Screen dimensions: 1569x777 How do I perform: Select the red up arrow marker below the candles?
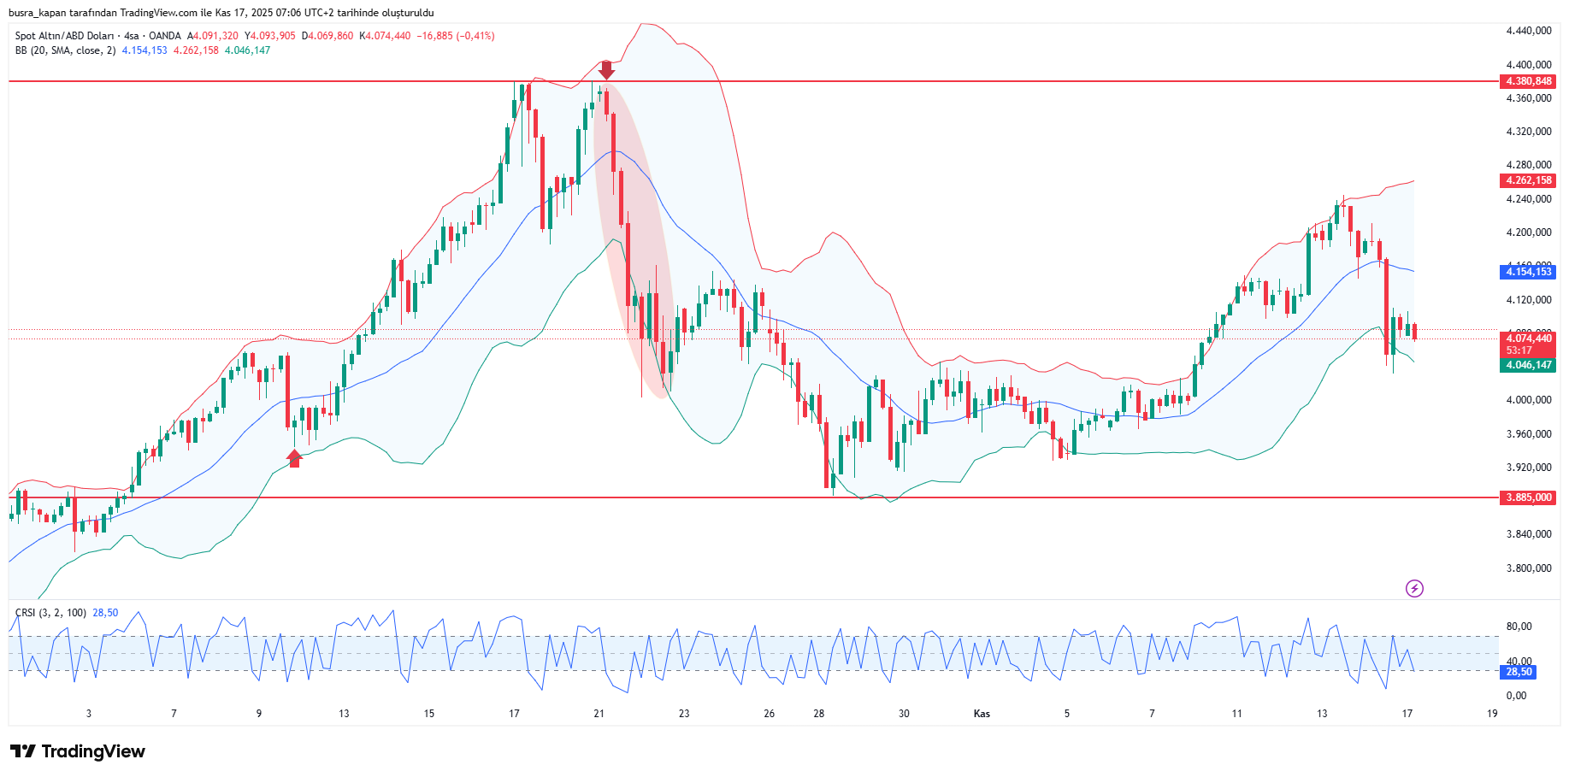(294, 459)
